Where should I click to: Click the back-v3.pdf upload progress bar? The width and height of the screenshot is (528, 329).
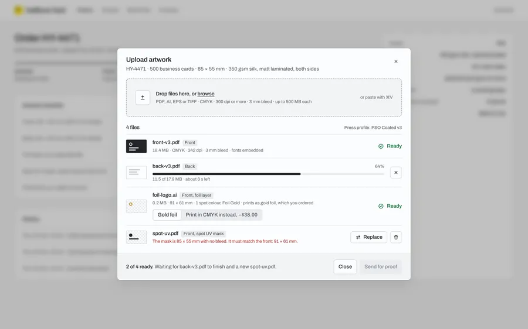click(x=268, y=174)
